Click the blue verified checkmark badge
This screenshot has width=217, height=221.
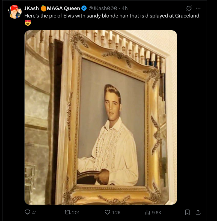(84, 8)
